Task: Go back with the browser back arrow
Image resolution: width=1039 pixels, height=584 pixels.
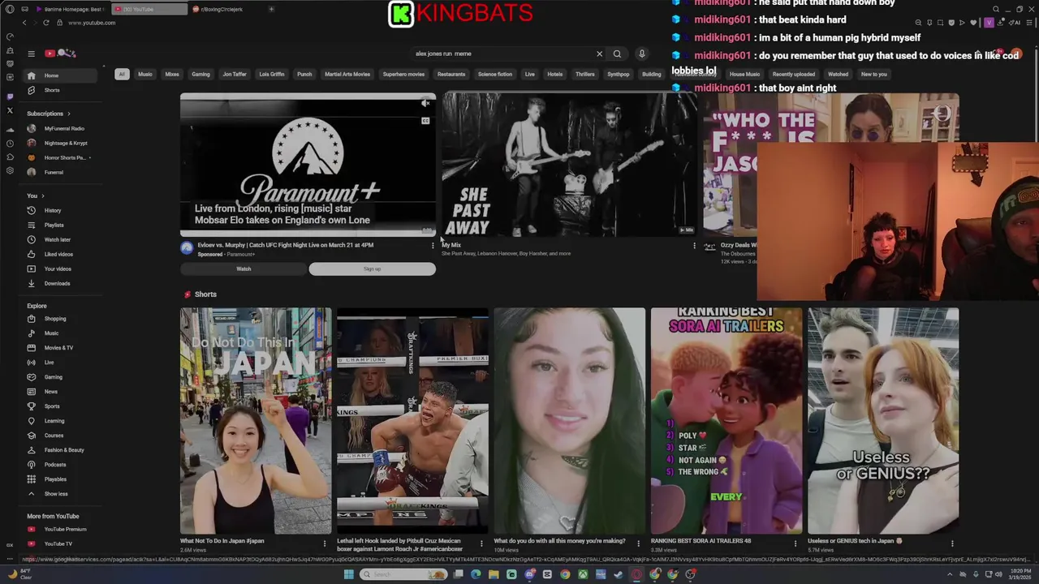Action: click(x=24, y=23)
